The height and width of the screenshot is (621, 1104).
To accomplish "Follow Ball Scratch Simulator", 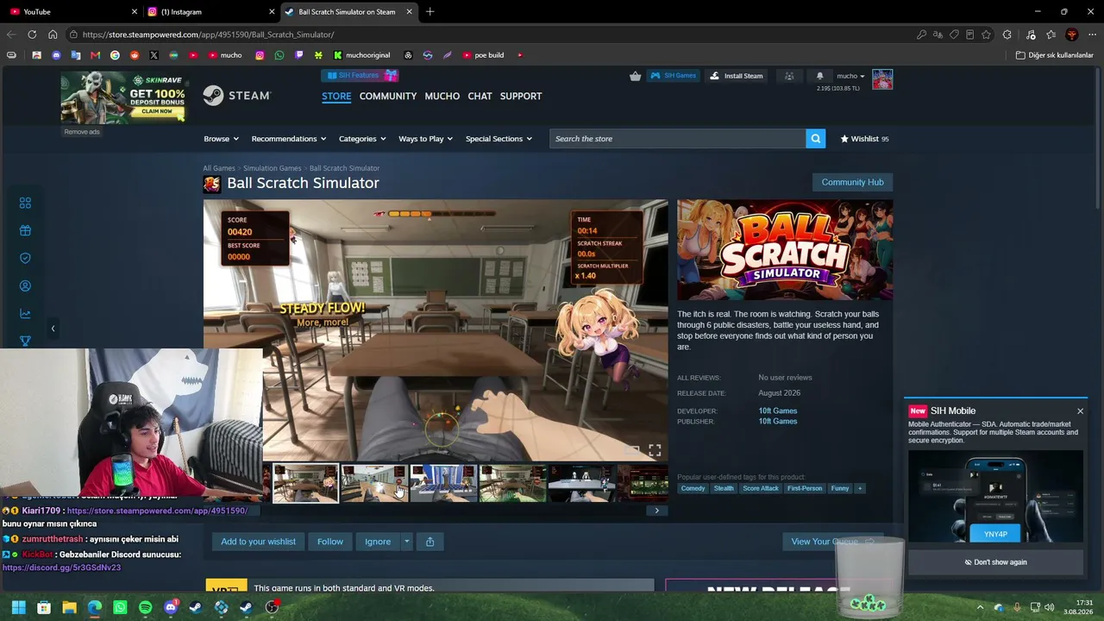I will [x=329, y=542].
